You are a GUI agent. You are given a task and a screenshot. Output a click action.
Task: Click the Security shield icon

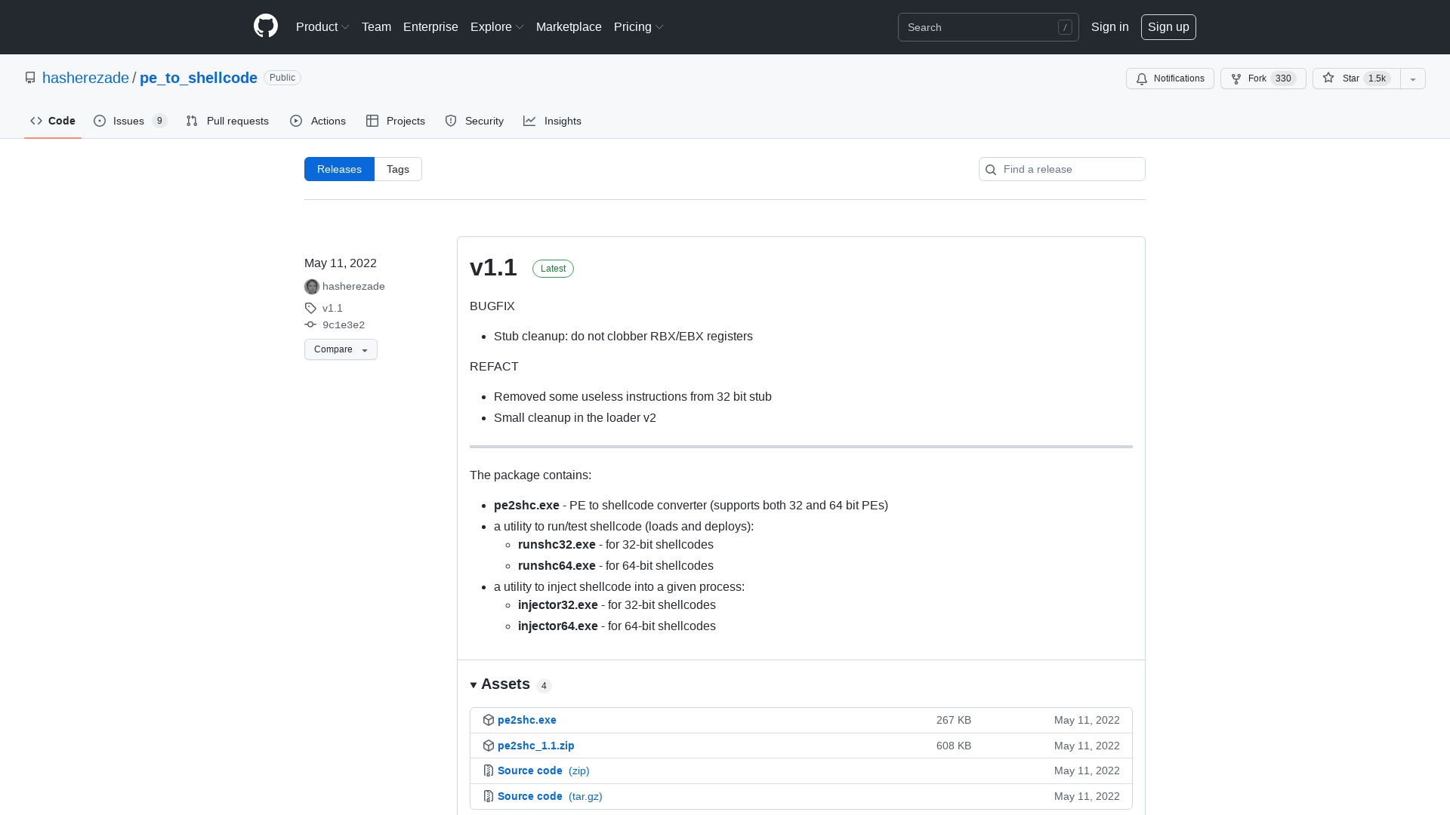click(451, 121)
